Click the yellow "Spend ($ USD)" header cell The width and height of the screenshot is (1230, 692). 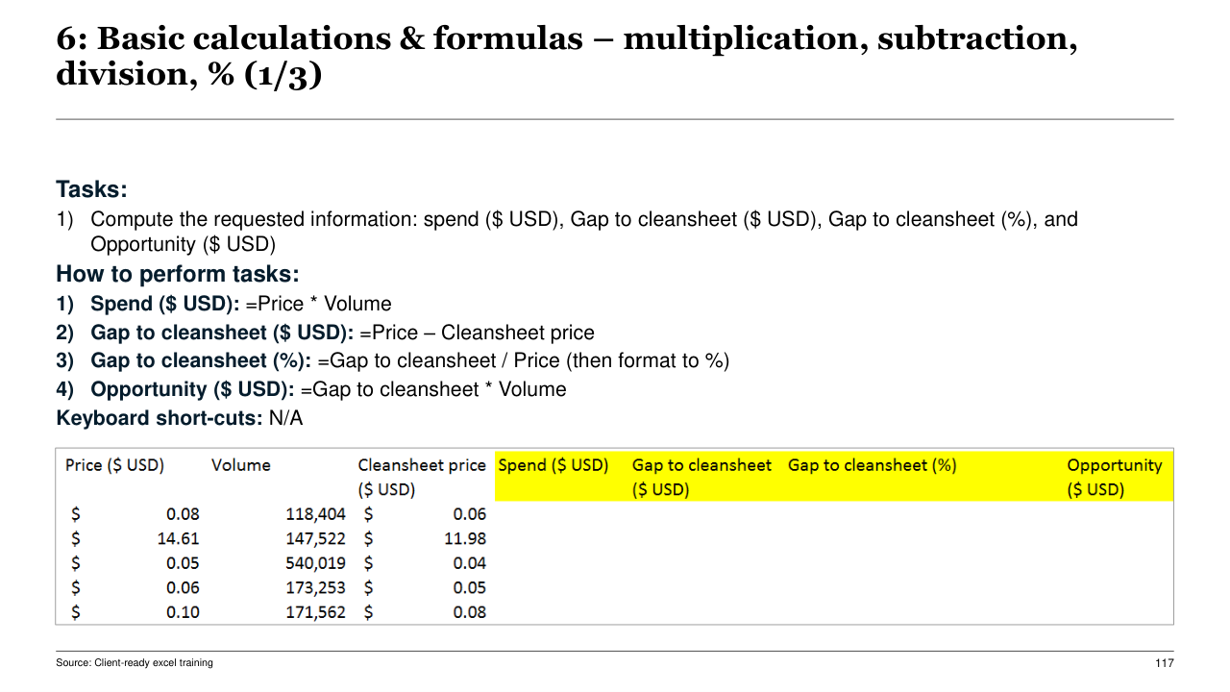tap(553, 465)
